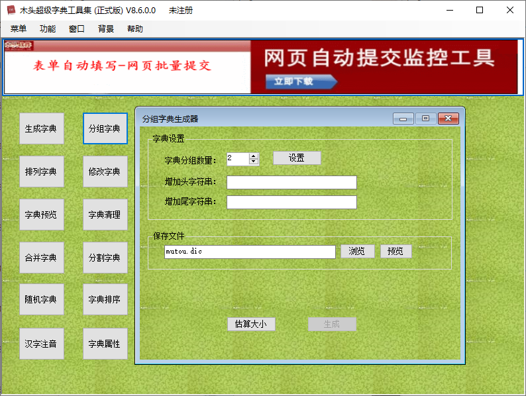Expand the 背景 menu
526x396 pixels.
(x=106, y=28)
